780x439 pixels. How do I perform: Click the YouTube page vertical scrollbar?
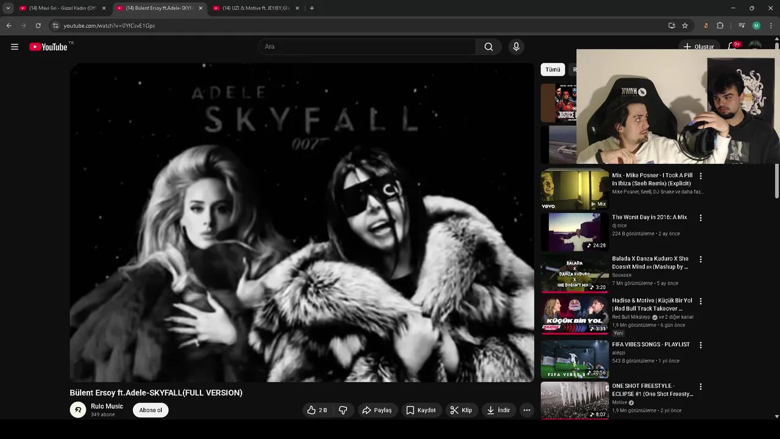click(x=776, y=182)
